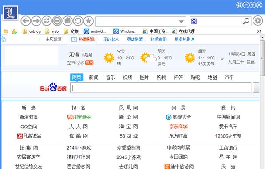Image resolution: width=265 pixels, height=169 pixels.
Task: Select the 图片 search tab
Action: [x=144, y=77]
